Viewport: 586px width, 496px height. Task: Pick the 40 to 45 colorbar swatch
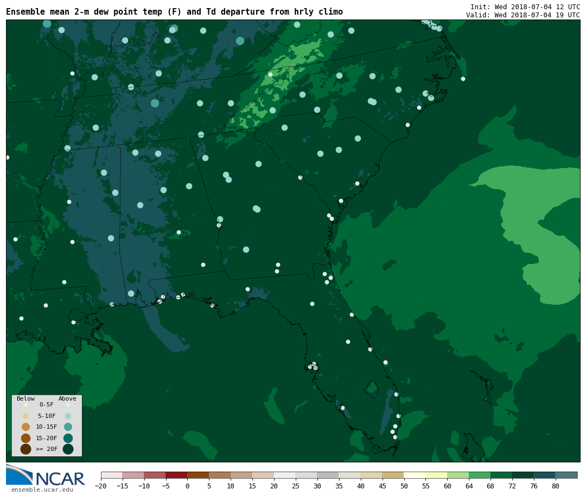click(x=372, y=475)
